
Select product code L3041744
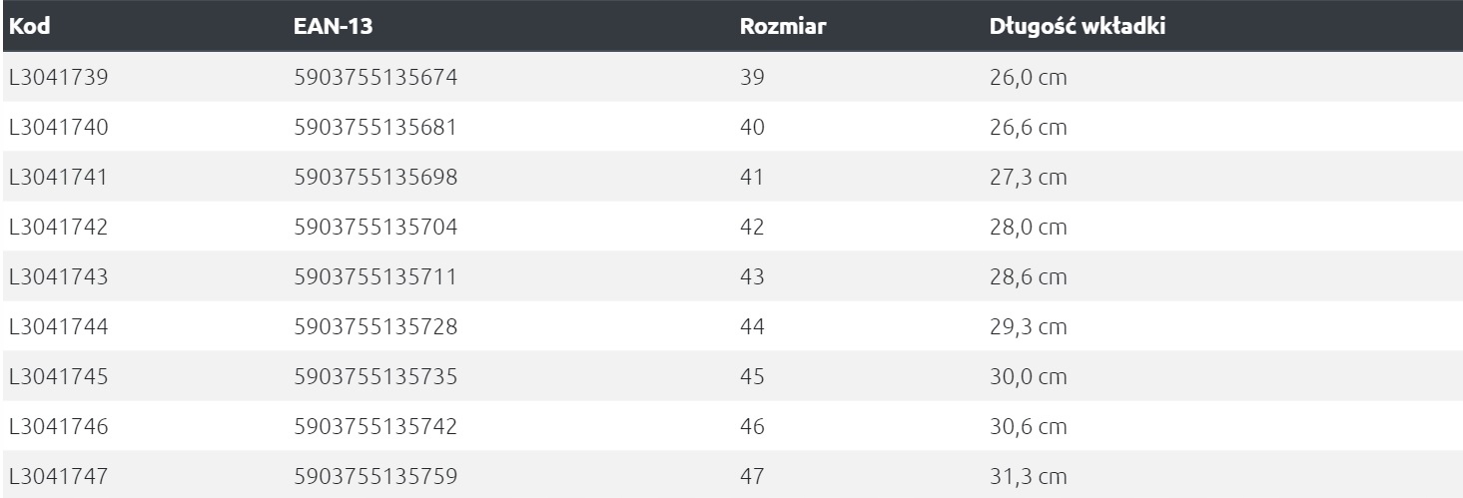pyautogui.click(x=58, y=326)
